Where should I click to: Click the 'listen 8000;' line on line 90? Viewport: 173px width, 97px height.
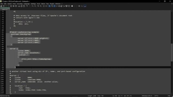tap(24, 51)
